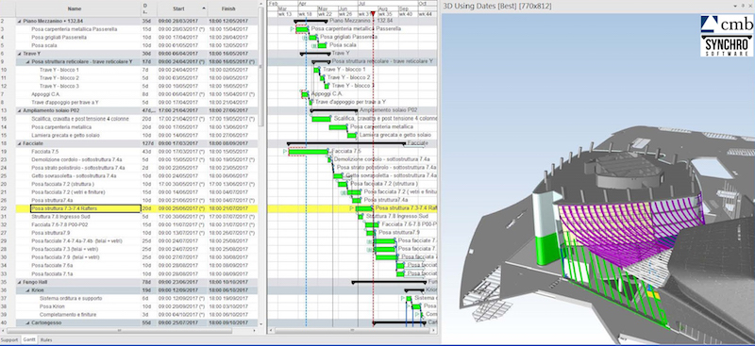This screenshot has height=346, width=755.
Task: Click start date 09:00 26/06/2017 cell
Action: pos(182,208)
